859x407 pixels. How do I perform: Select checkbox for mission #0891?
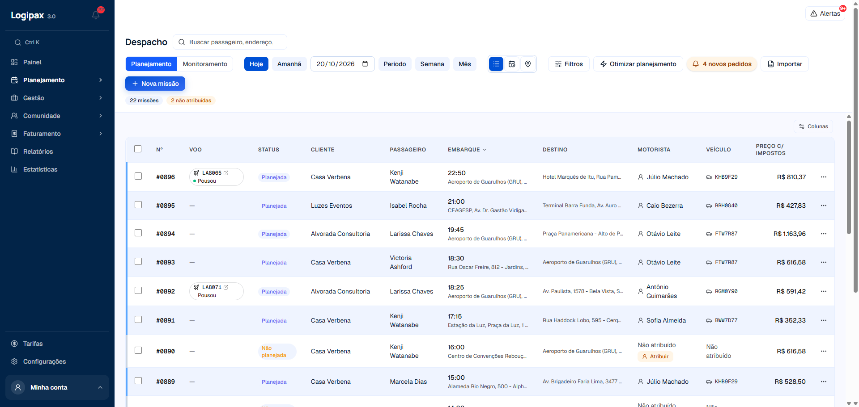tap(138, 319)
